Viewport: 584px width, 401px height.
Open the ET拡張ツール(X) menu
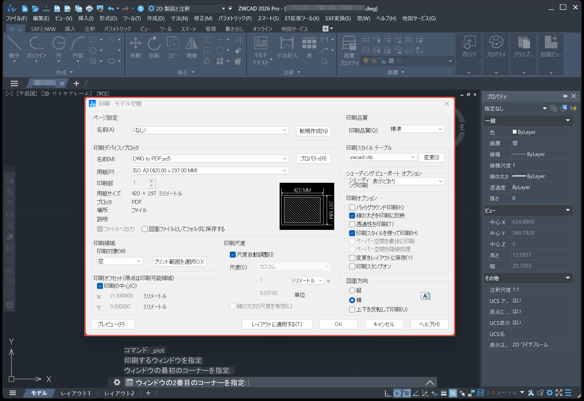click(x=302, y=18)
